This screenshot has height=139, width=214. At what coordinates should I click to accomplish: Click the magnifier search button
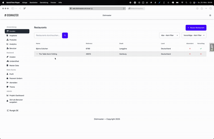[x=65, y=35]
